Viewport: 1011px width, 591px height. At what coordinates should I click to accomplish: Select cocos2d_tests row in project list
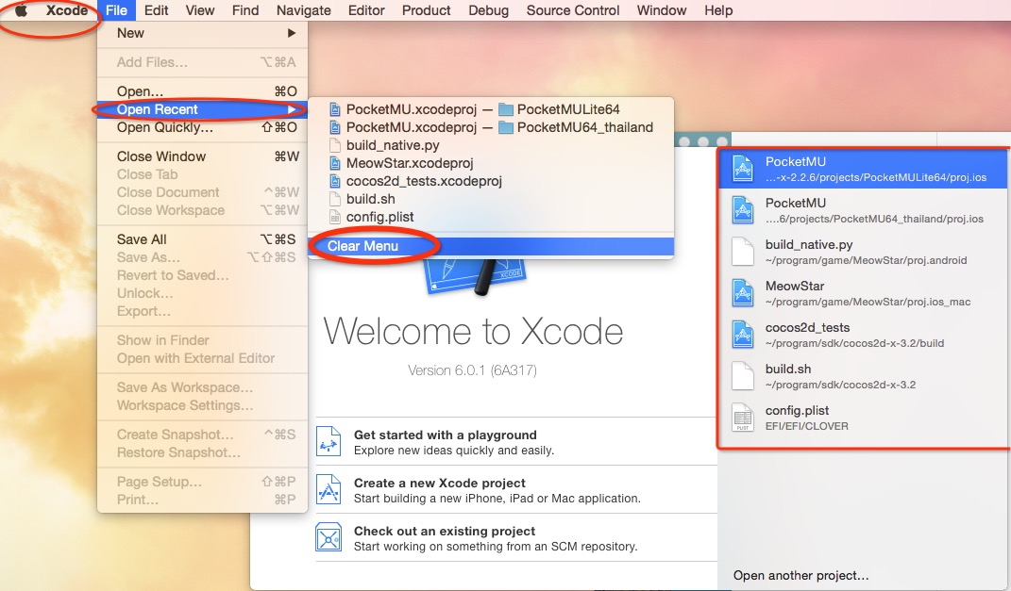[x=863, y=335]
